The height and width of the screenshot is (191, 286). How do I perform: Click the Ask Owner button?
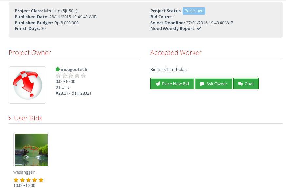[x=213, y=84]
